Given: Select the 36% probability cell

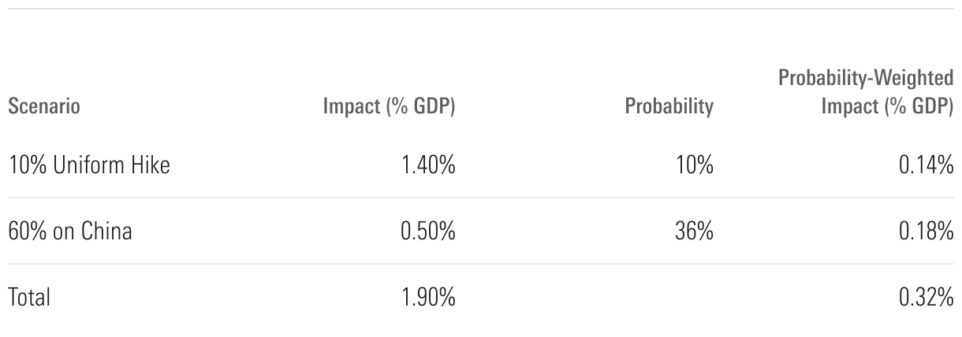Looking at the screenshot, I should tap(694, 231).
